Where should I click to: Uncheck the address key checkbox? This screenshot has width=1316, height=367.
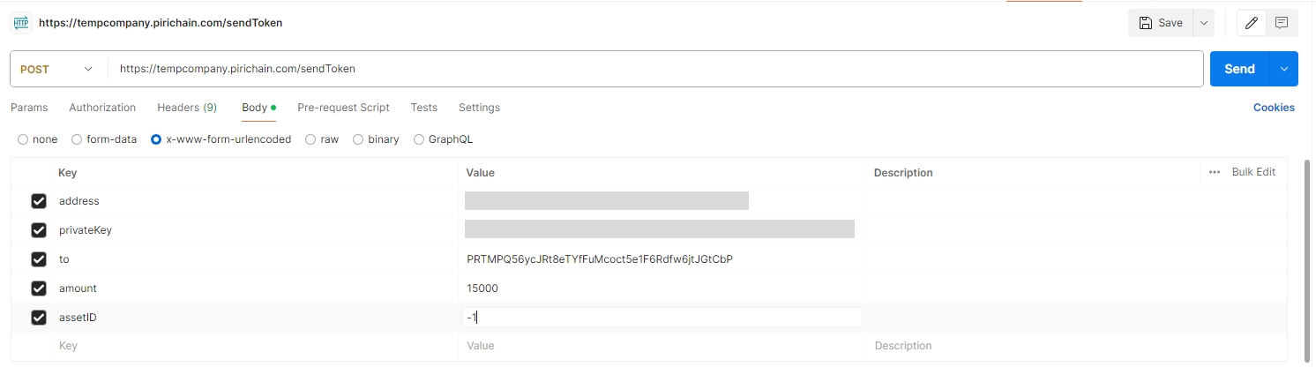[x=39, y=201]
